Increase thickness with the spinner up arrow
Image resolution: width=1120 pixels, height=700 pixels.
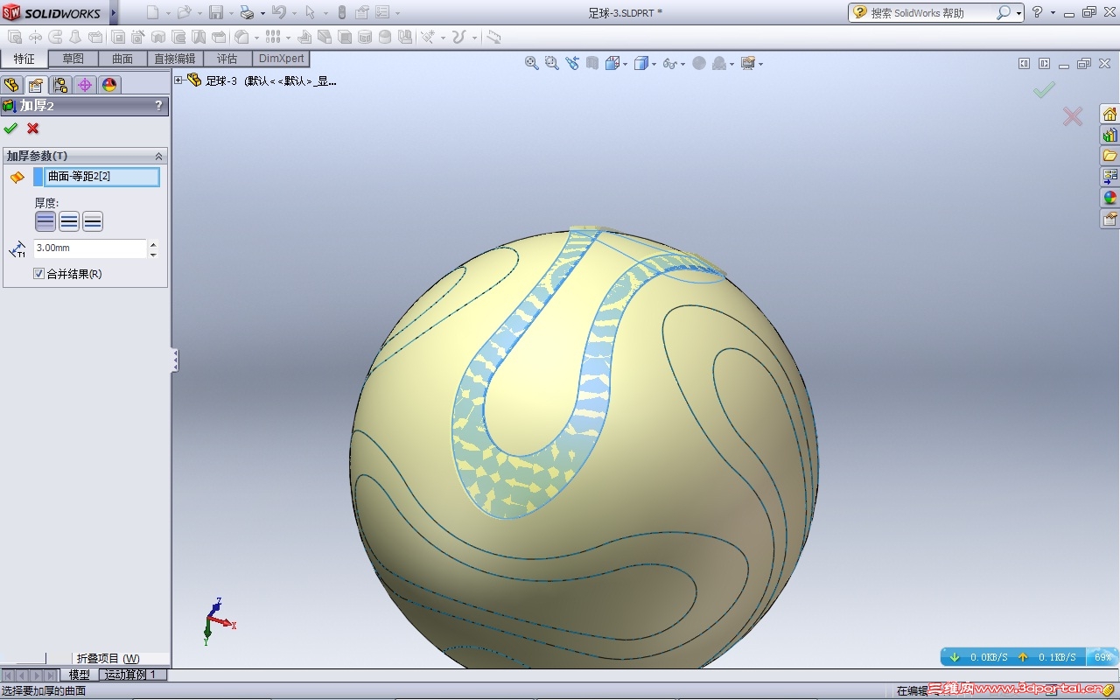(x=153, y=244)
